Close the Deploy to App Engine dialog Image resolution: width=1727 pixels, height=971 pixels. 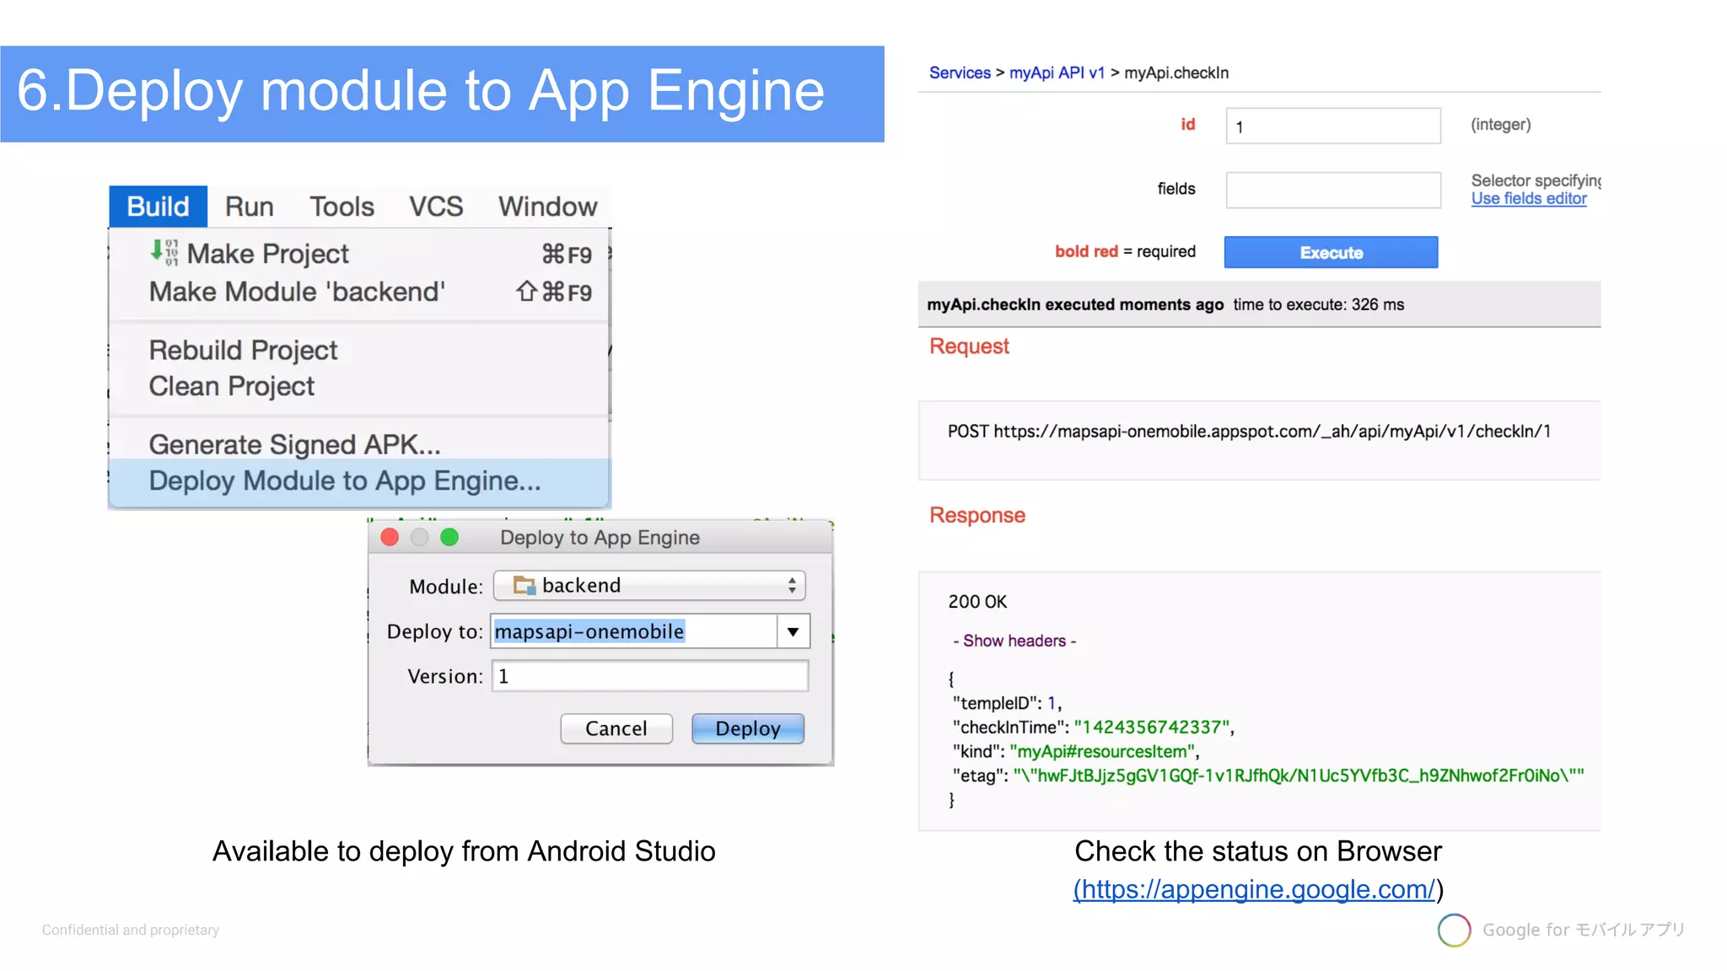tap(390, 538)
